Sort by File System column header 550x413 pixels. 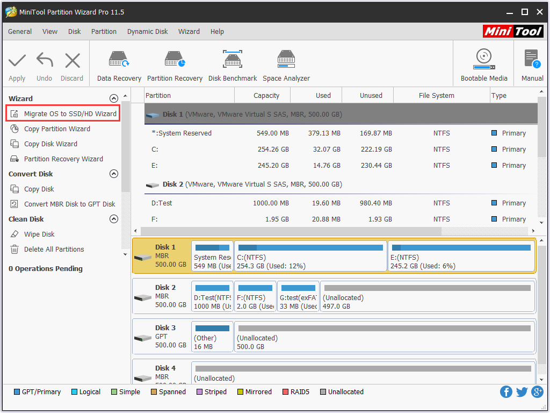(442, 96)
